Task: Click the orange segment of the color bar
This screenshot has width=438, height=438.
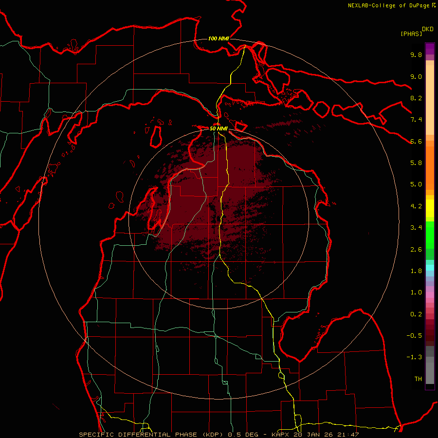Action: point(430,168)
